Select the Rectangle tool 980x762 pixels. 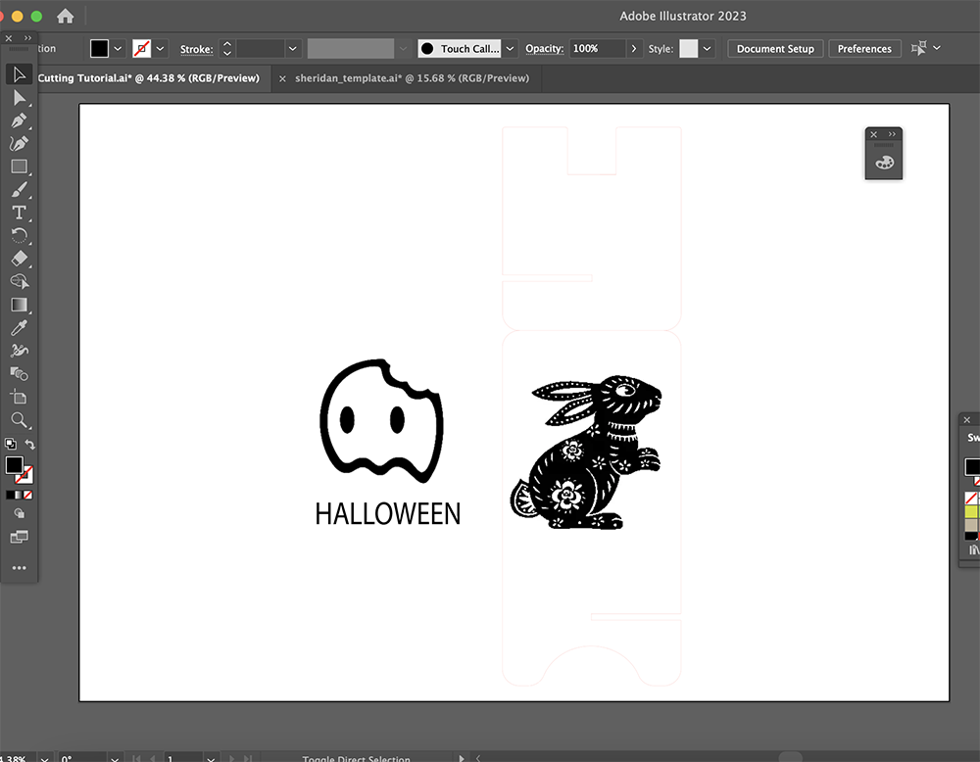tap(18, 167)
